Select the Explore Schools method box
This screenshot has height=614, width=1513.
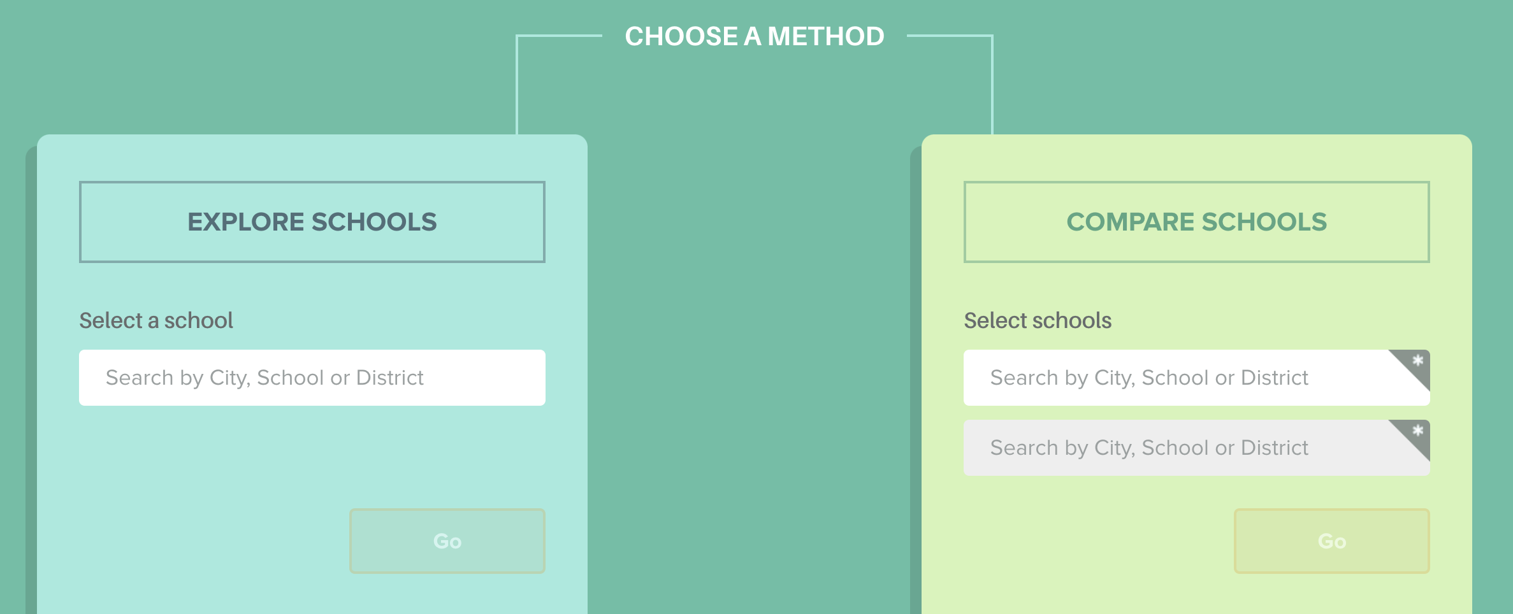(312, 222)
